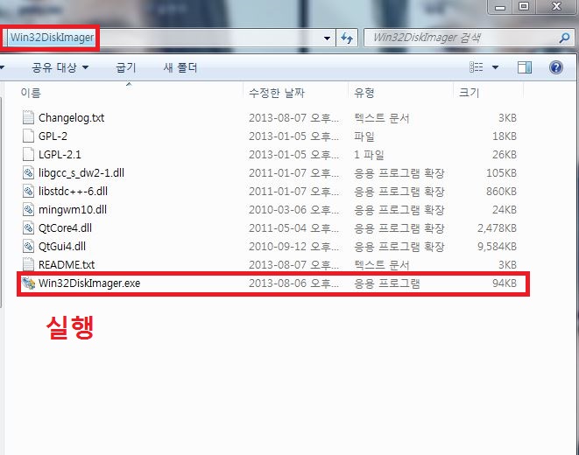Select the file name Win32DiskImager.exe

[x=89, y=283]
